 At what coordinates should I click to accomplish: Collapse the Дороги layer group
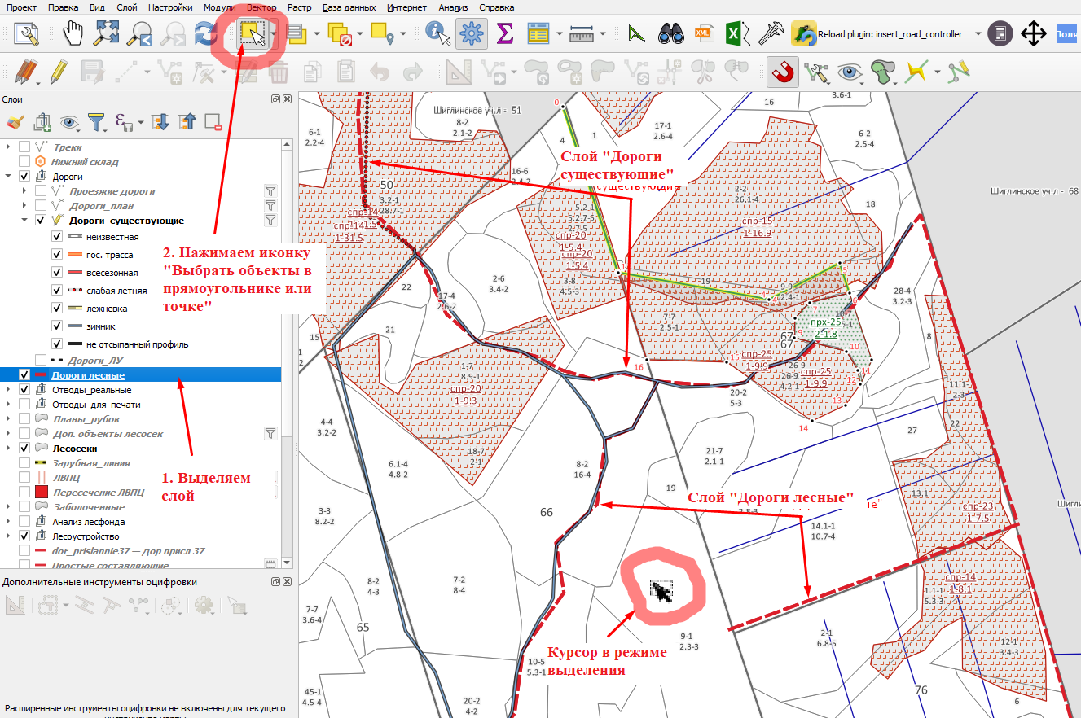coord(9,176)
